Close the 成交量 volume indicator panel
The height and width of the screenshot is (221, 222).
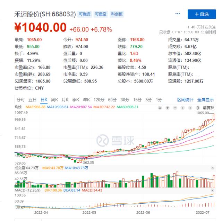[212, 168]
